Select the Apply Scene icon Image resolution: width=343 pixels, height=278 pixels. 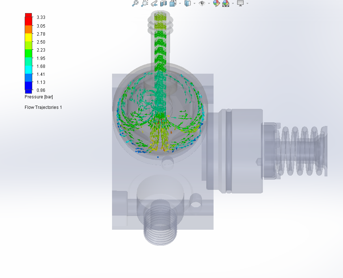click(226, 4)
